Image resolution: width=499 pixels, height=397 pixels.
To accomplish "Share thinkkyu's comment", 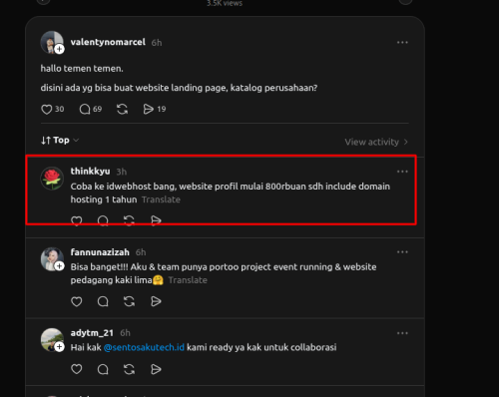I will click(x=156, y=220).
